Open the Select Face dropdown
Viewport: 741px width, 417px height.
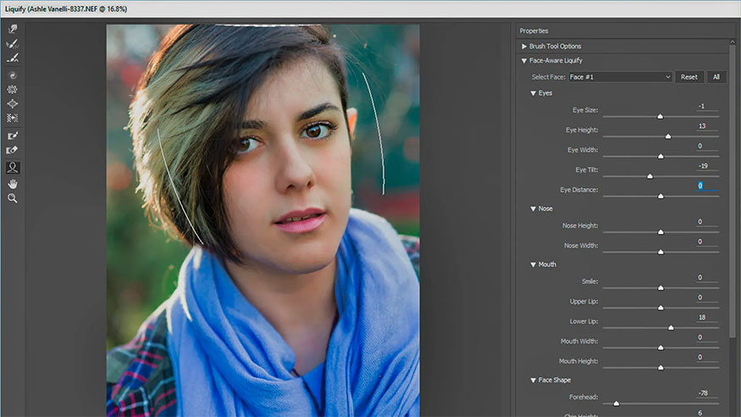tap(620, 77)
